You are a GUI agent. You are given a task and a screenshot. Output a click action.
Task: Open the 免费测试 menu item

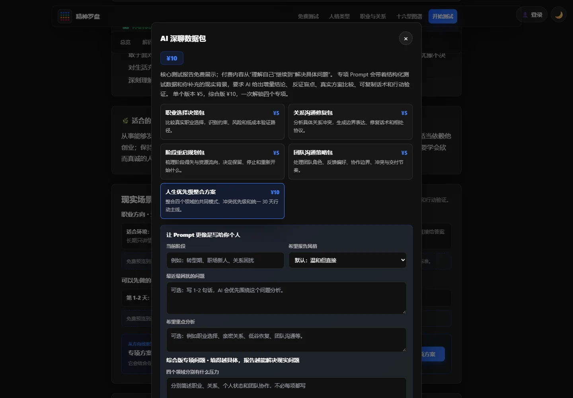(x=308, y=16)
